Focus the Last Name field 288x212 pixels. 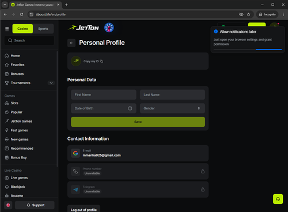(x=172, y=94)
